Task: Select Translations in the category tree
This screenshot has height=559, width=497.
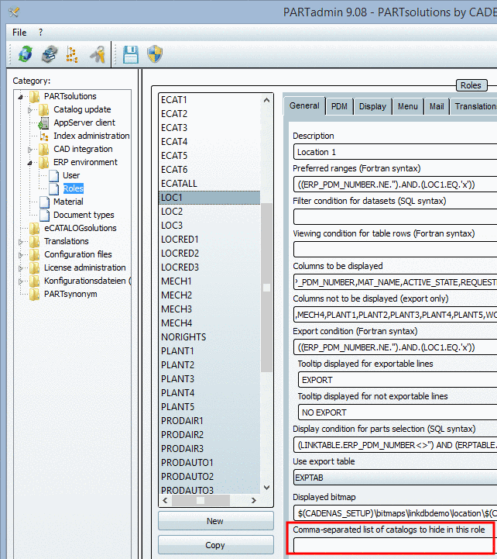Action: point(67,241)
